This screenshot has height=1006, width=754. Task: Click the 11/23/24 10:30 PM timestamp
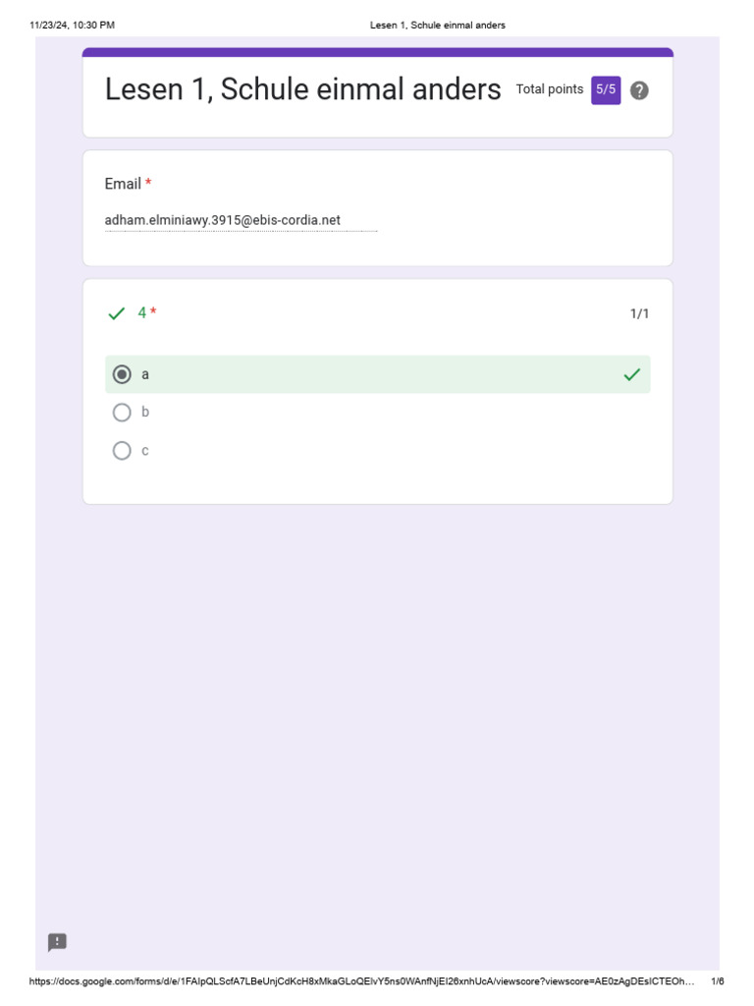[72, 25]
